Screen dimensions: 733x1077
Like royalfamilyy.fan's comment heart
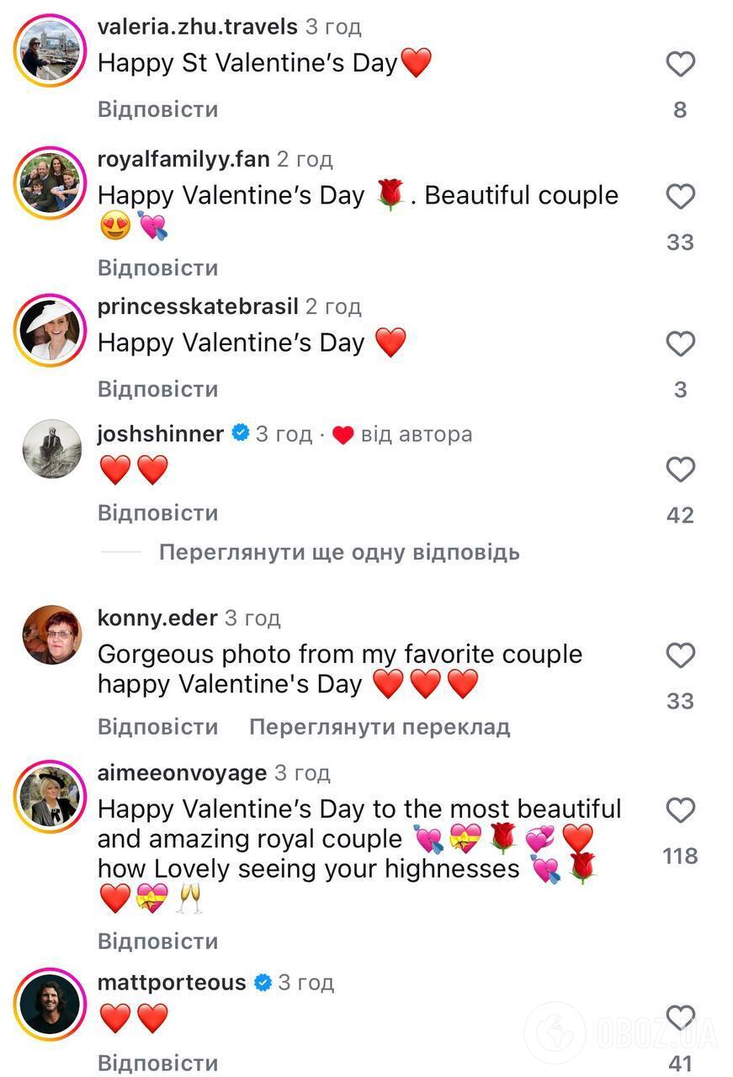pos(681,196)
